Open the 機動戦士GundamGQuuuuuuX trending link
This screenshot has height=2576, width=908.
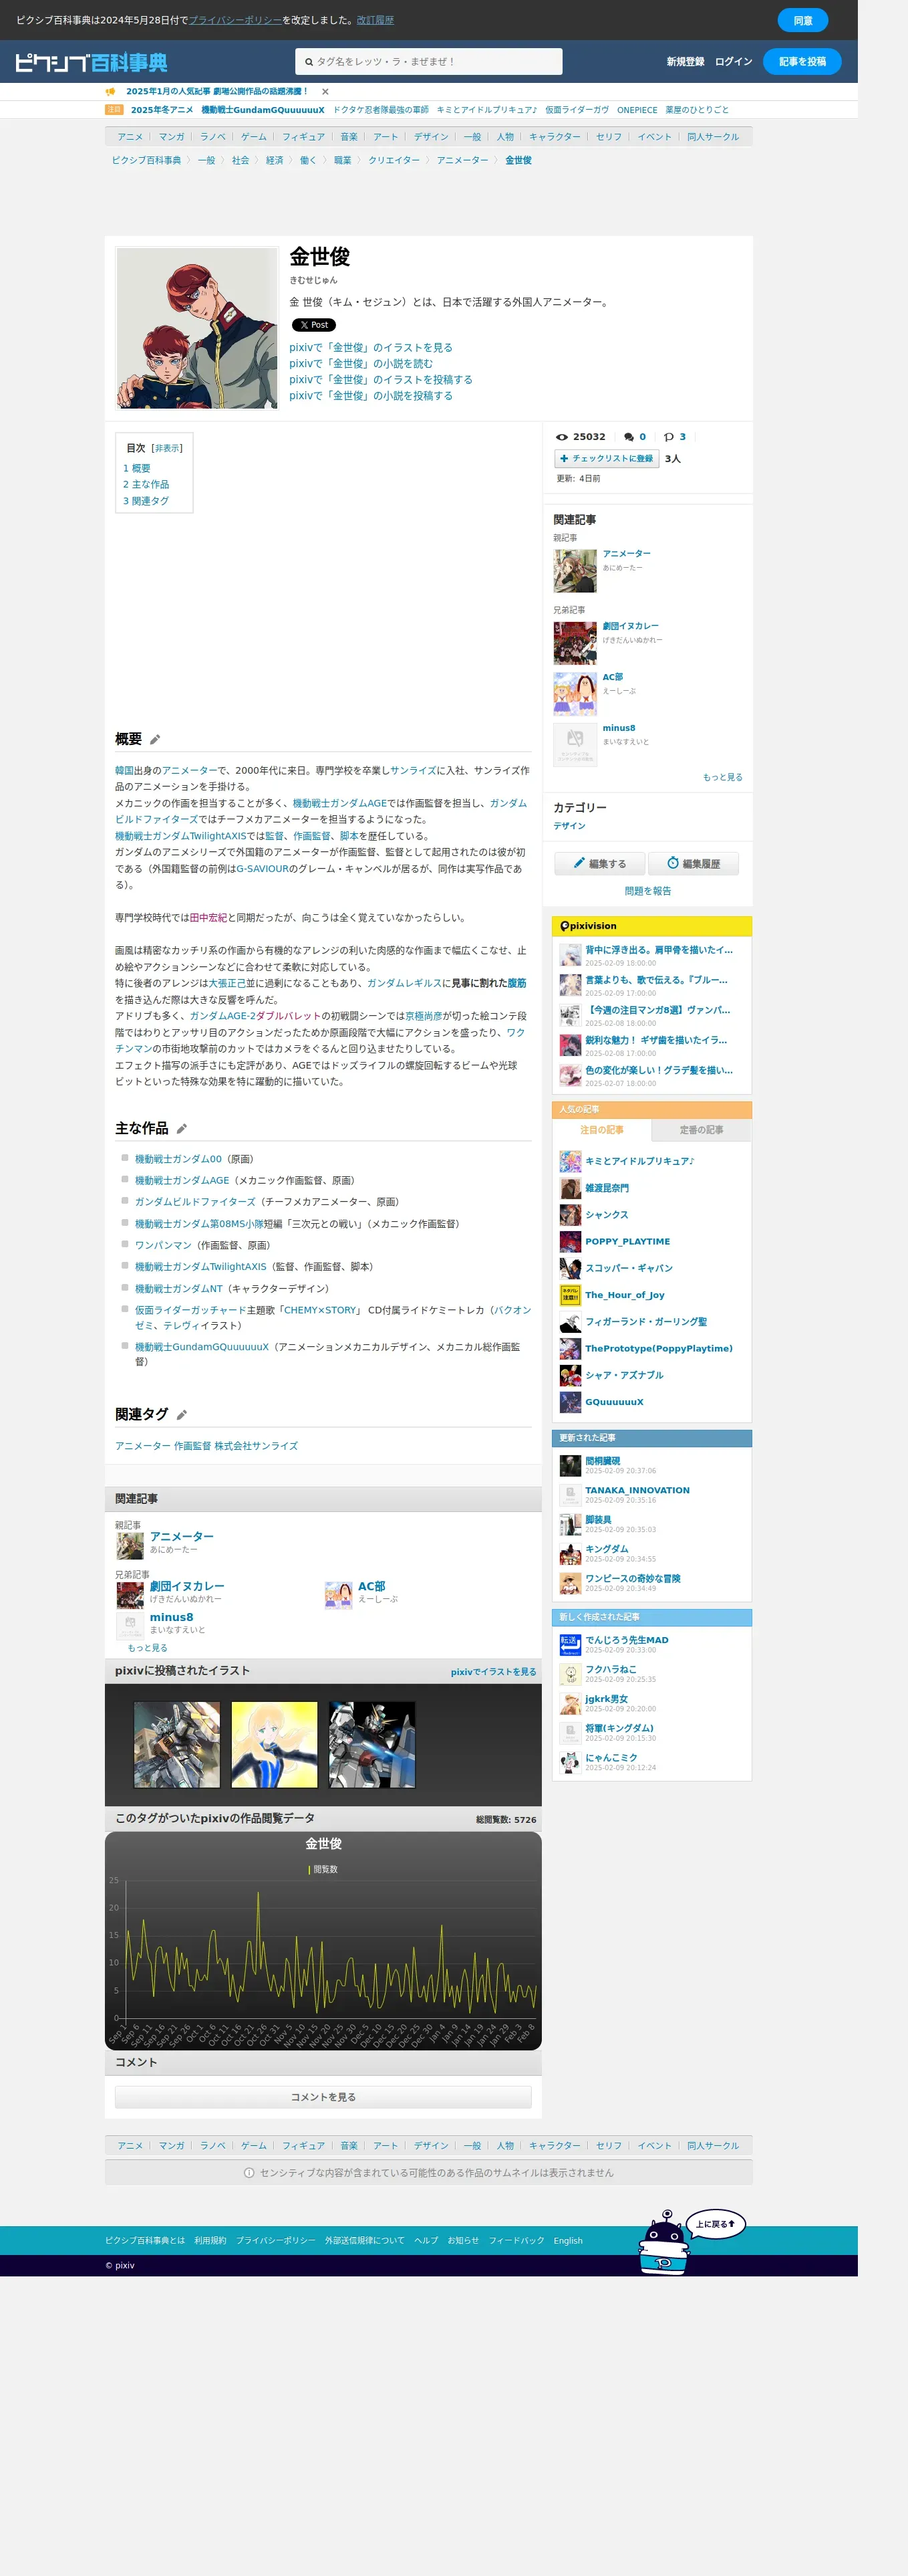(263, 110)
